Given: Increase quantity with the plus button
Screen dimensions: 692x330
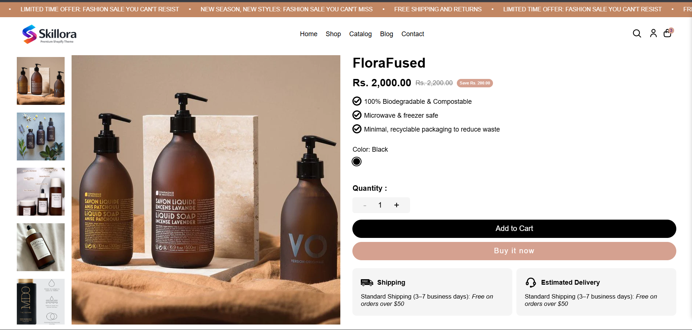Looking at the screenshot, I should coord(397,205).
